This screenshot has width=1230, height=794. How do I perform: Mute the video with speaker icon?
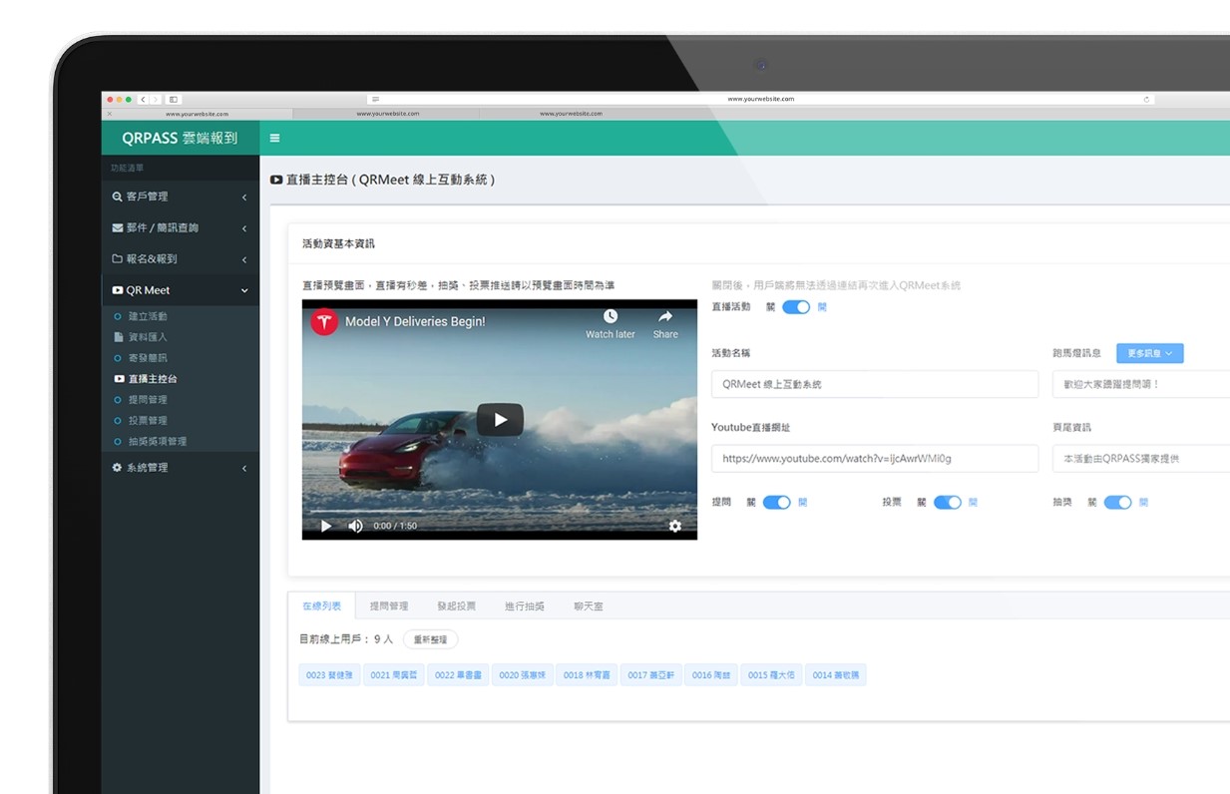(355, 526)
